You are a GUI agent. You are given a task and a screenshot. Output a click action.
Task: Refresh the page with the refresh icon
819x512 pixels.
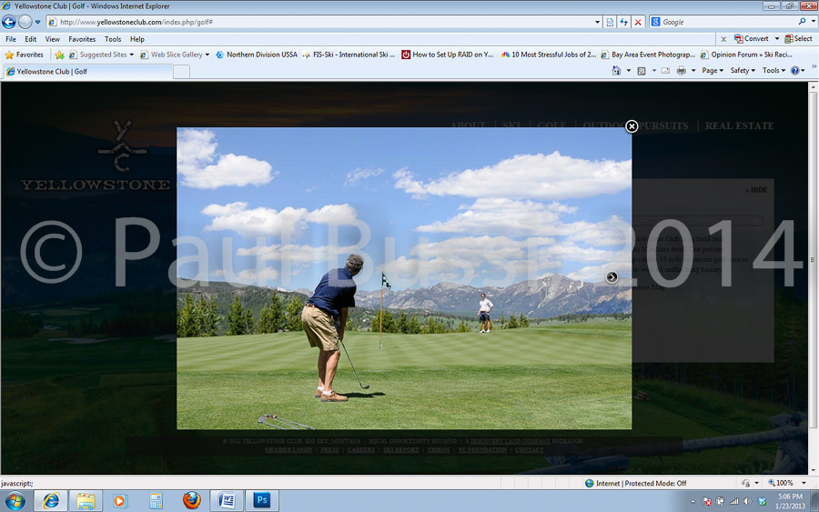click(x=623, y=22)
